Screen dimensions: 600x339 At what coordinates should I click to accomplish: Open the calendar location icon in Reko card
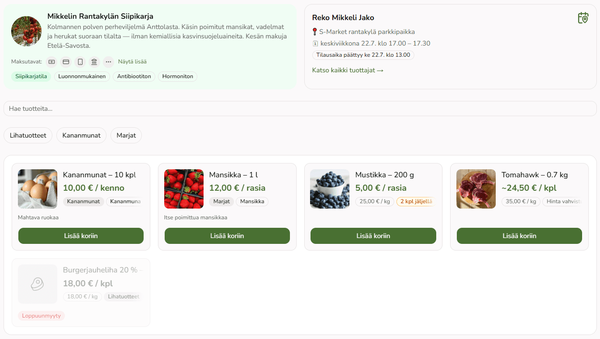583,18
